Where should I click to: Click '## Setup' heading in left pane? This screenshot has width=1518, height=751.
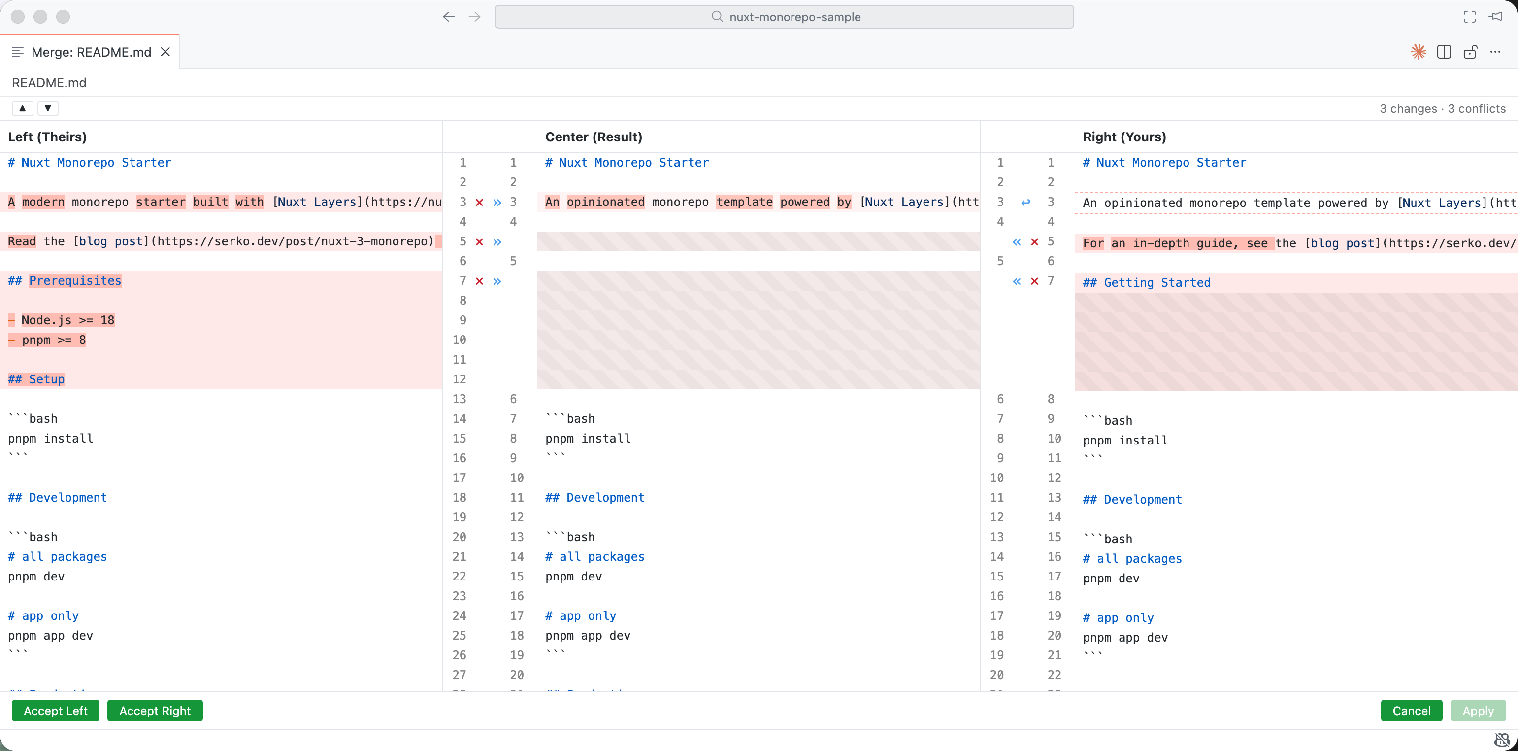[36, 379]
